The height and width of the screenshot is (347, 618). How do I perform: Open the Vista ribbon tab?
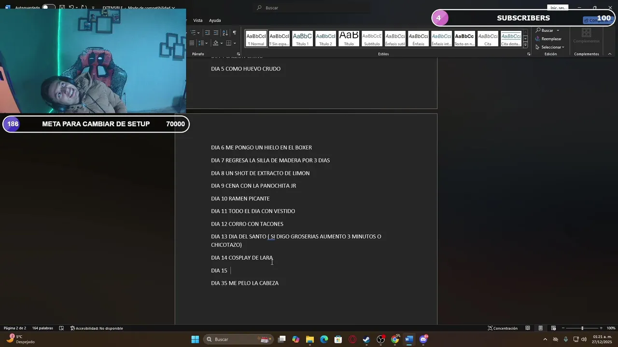[198, 20]
